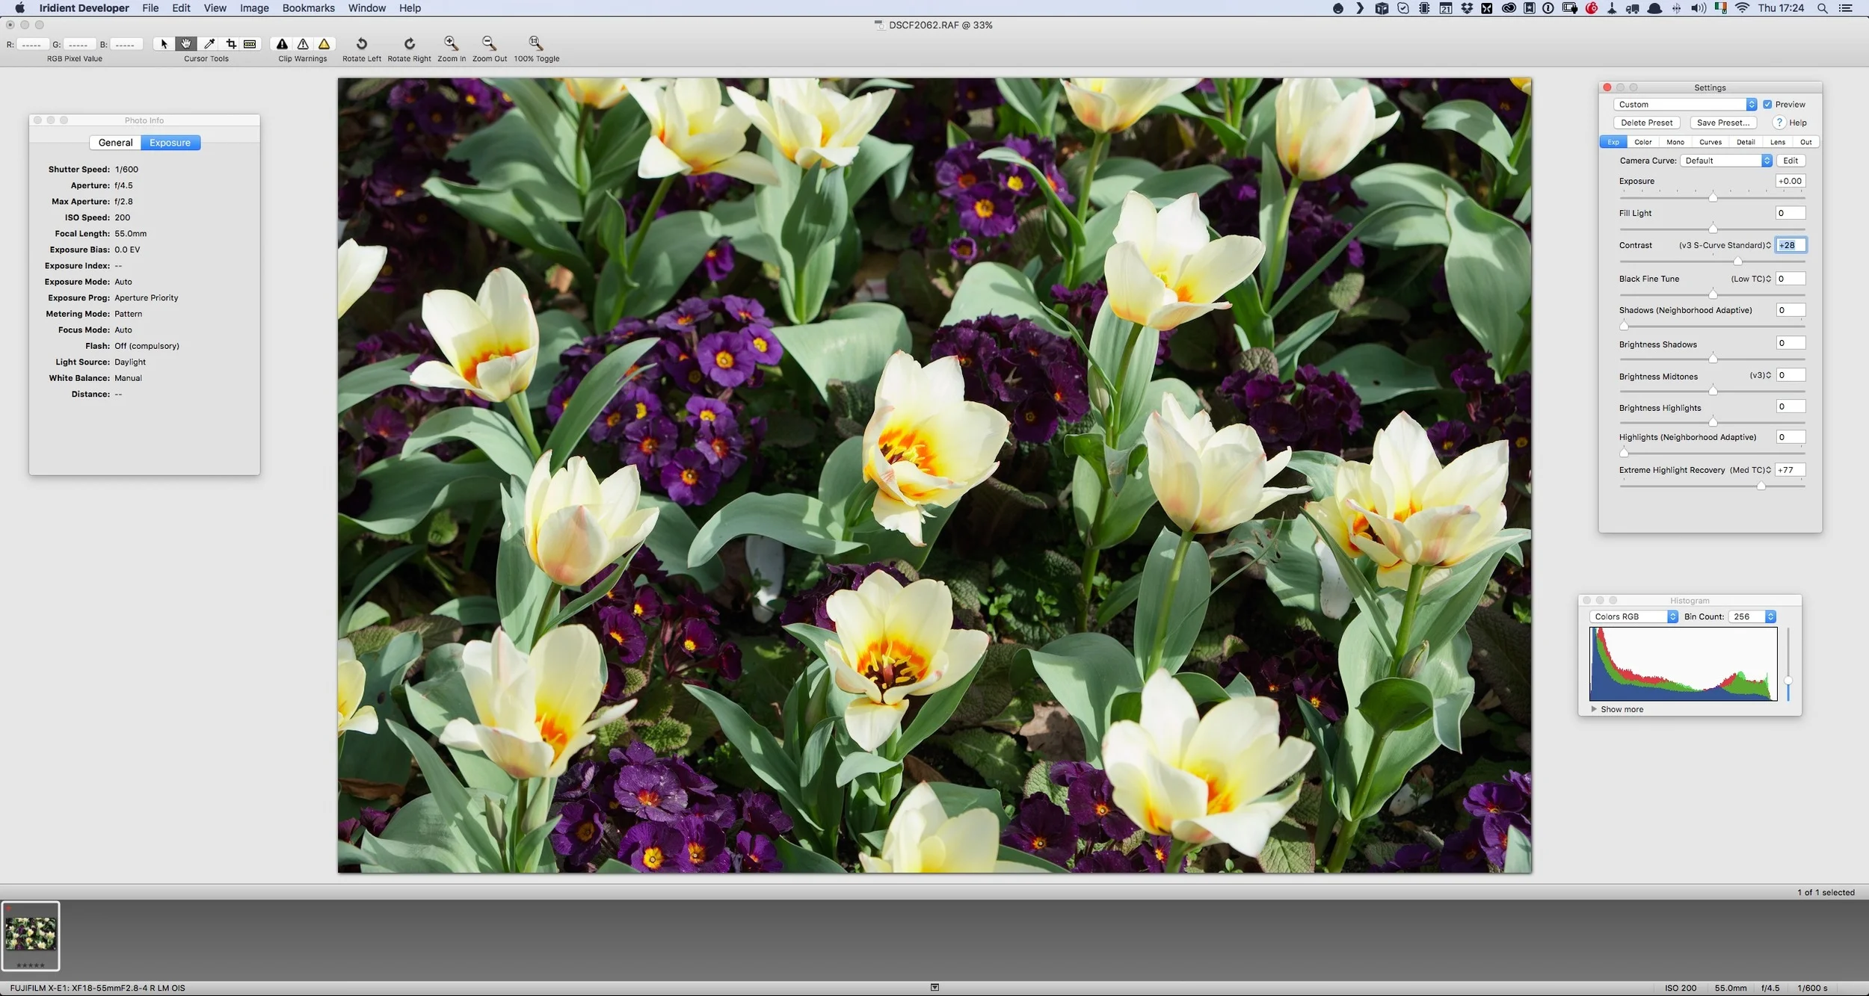
Task: Uncheck the Preview checkbox in Settings
Action: point(1768,104)
